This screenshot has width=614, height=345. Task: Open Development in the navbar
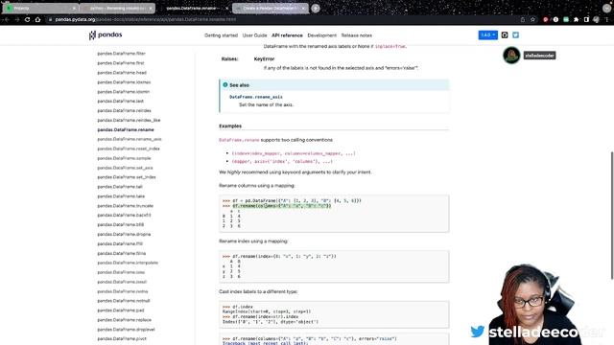click(x=322, y=35)
